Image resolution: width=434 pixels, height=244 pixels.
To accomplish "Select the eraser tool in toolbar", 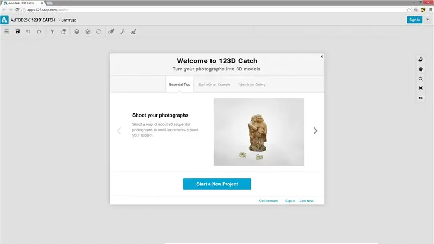I will point(63,31).
